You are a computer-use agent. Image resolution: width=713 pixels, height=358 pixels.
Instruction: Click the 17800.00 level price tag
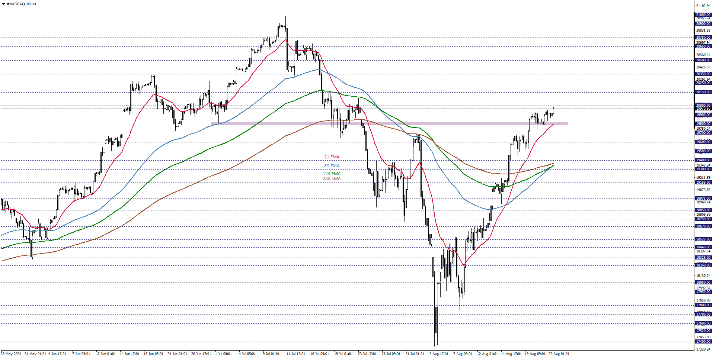coord(703,305)
